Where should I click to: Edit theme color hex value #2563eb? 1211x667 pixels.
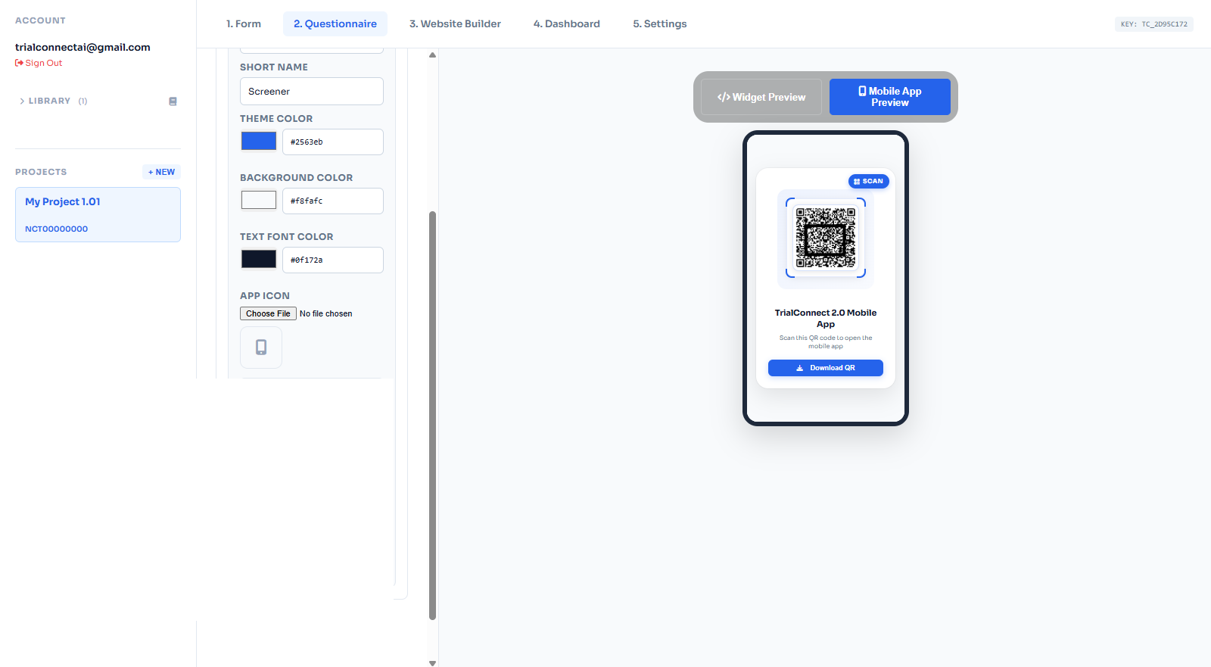tap(333, 142)
